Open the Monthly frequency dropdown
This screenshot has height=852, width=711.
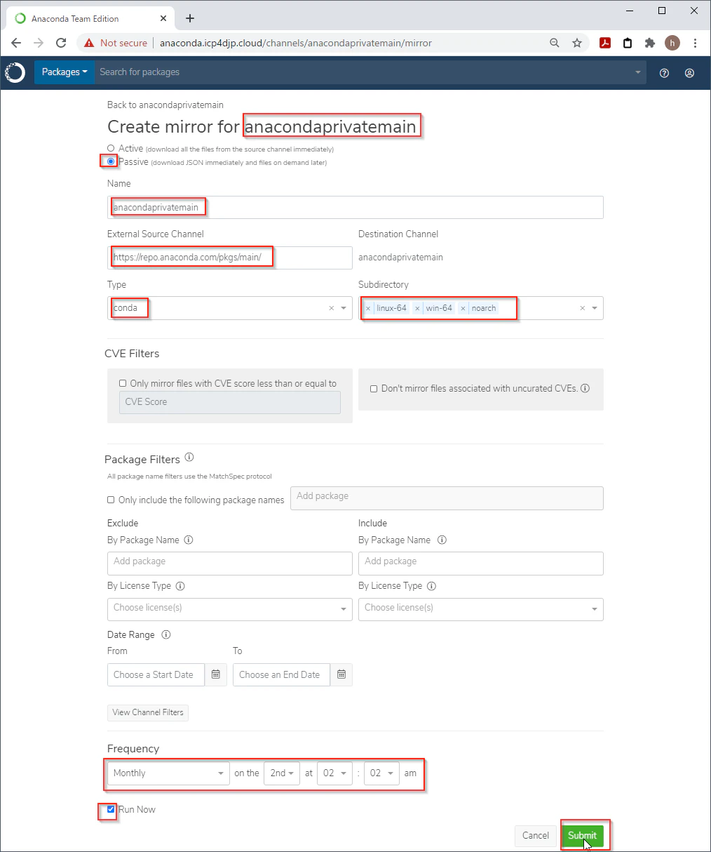[168, 773]
